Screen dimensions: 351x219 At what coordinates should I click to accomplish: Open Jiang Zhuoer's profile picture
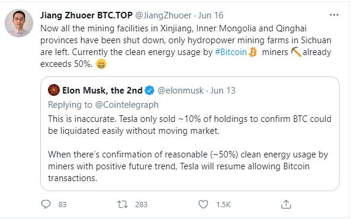(19, 23)
